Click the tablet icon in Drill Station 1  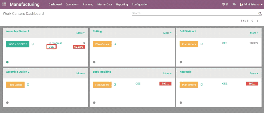click(x=202, y=44)
